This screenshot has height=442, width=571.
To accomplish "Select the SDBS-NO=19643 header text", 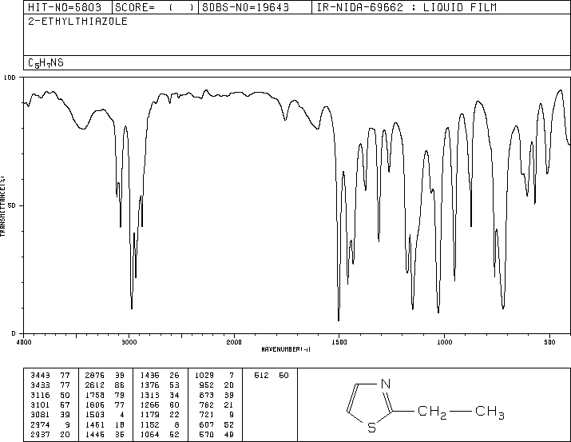I will (x=245, y=7).
